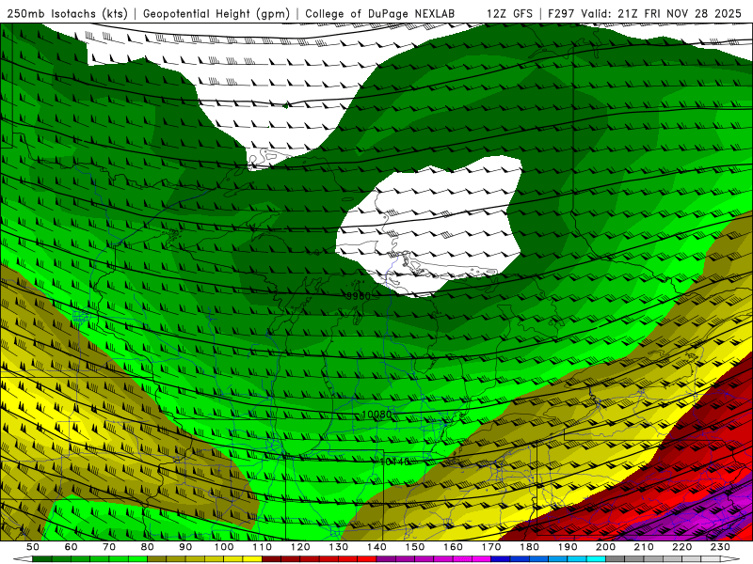Click the 'F297' forecast hour text
This screenshot has height=564, width=753.
click(x=561, y=14)
